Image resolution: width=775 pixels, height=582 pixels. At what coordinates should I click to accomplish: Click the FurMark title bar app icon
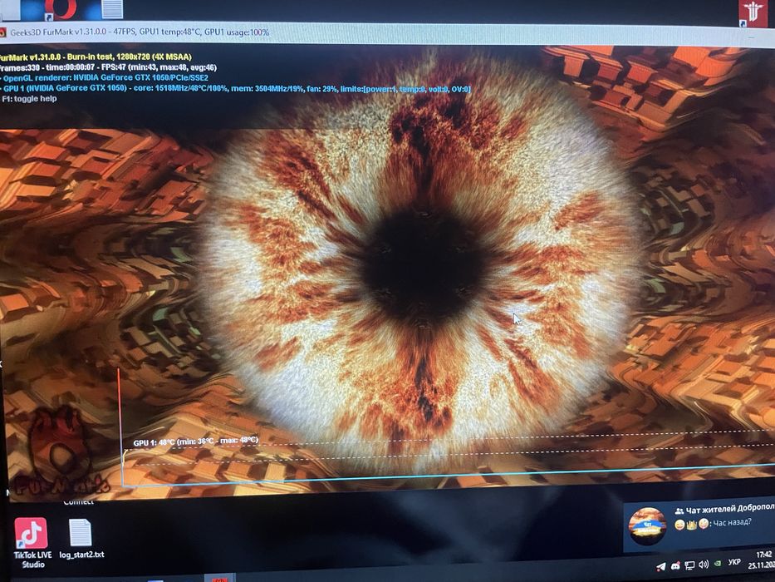click(2, 32)
